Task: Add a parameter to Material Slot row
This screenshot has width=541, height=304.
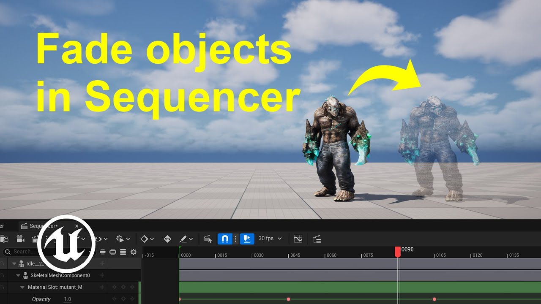Action: coord(102,287)
